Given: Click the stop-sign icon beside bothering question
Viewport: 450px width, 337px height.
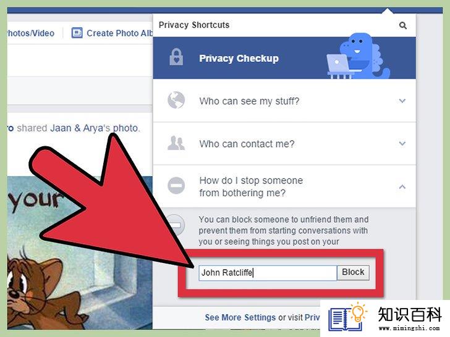Looking at the screenshot, I should (x=176, y=185).
